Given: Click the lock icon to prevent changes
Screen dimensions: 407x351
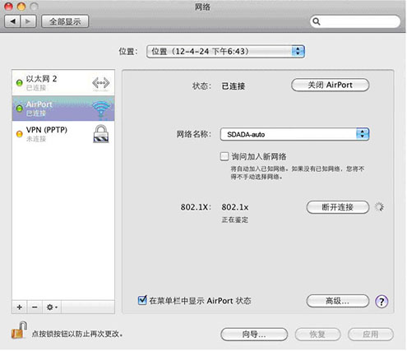Looking at the screenshot, I should (x=20, y=330).
